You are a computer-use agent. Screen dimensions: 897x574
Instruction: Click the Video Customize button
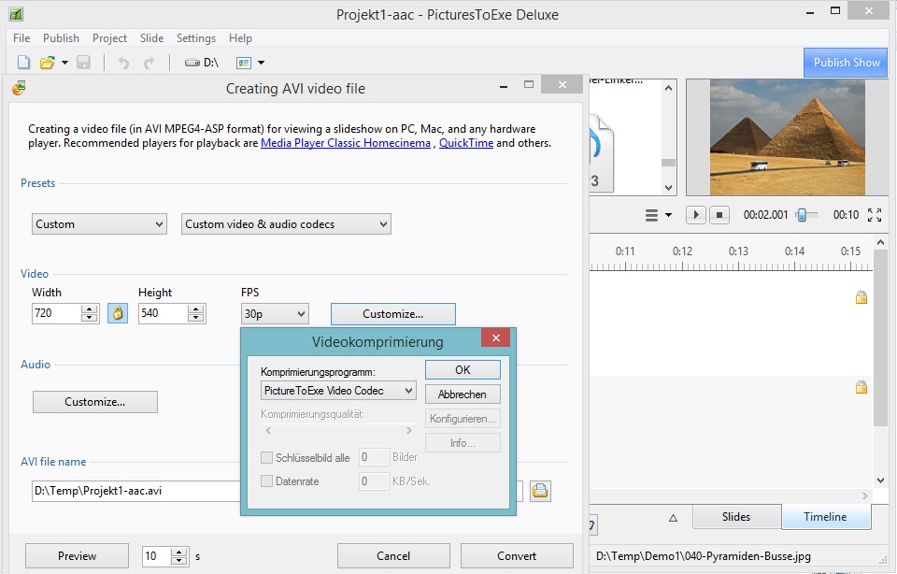[x=393, y=313]
